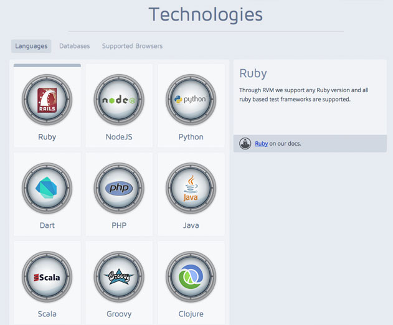
Task: Click the Python caption text
Action: [x=191, y=137]
